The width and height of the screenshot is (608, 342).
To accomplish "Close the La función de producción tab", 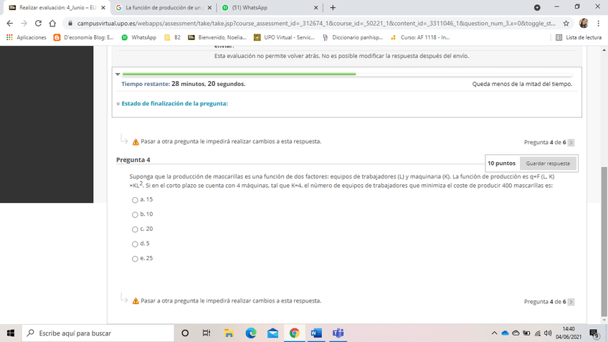I will [x=209, y=8].
